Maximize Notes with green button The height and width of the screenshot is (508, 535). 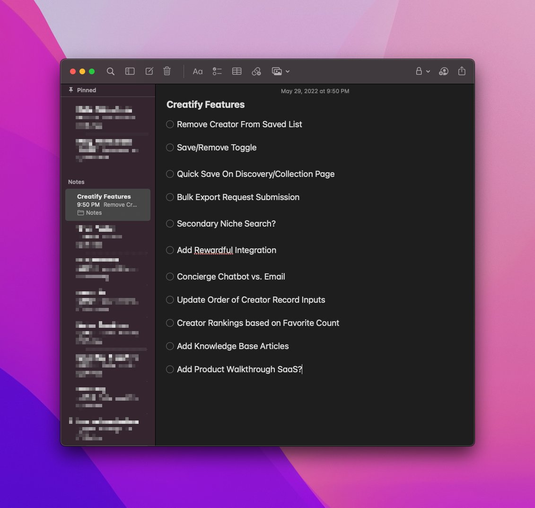pos(92,71)
